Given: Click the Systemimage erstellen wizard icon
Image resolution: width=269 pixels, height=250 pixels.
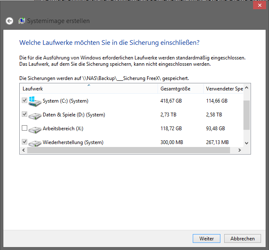Looking at the screenshot, I should click(x=22, y=21).
